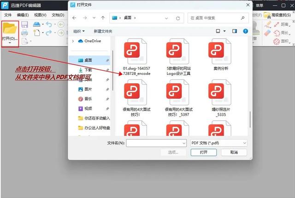The height and width of the screenshot is (198, 295).
Task: Select the 很有用的4大面试技巧!_5397 file
Action: click(178, 98)
